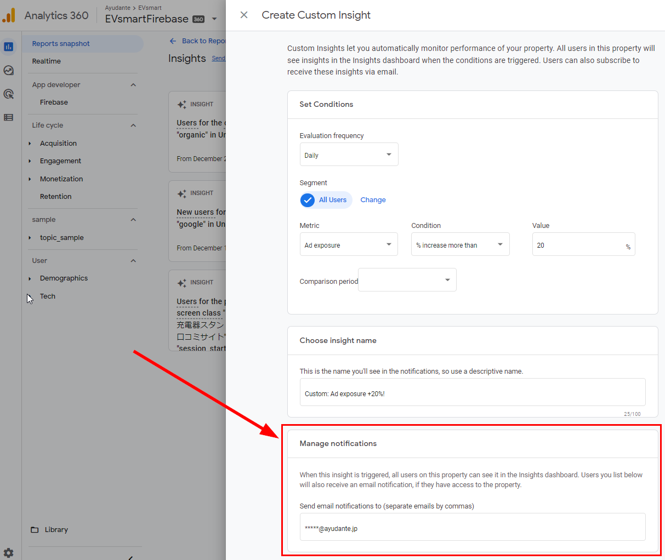Close the Create Custom Insight panel
Screen dimensions: 665x560
click(244, 15)
